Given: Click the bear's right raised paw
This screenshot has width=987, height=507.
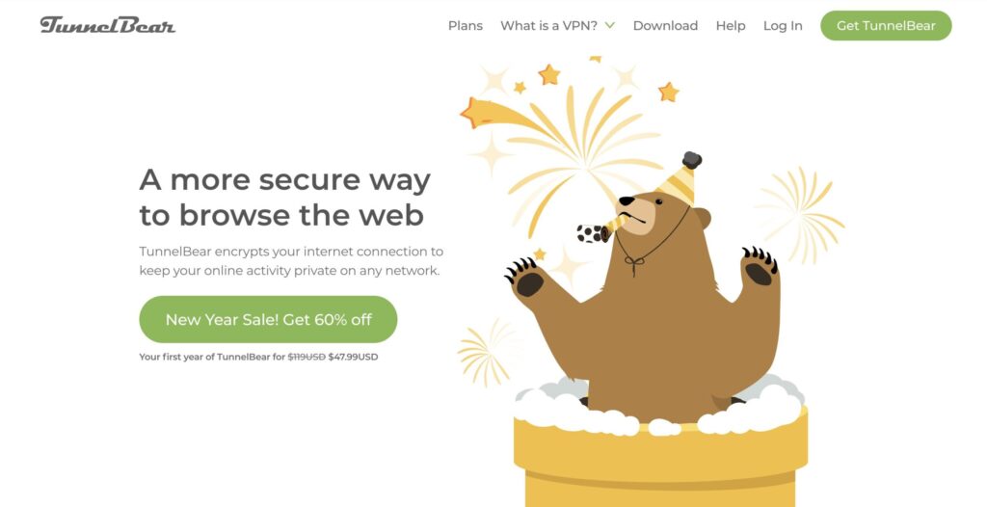Looking at the screenshot, I should [x=760, y=267].
